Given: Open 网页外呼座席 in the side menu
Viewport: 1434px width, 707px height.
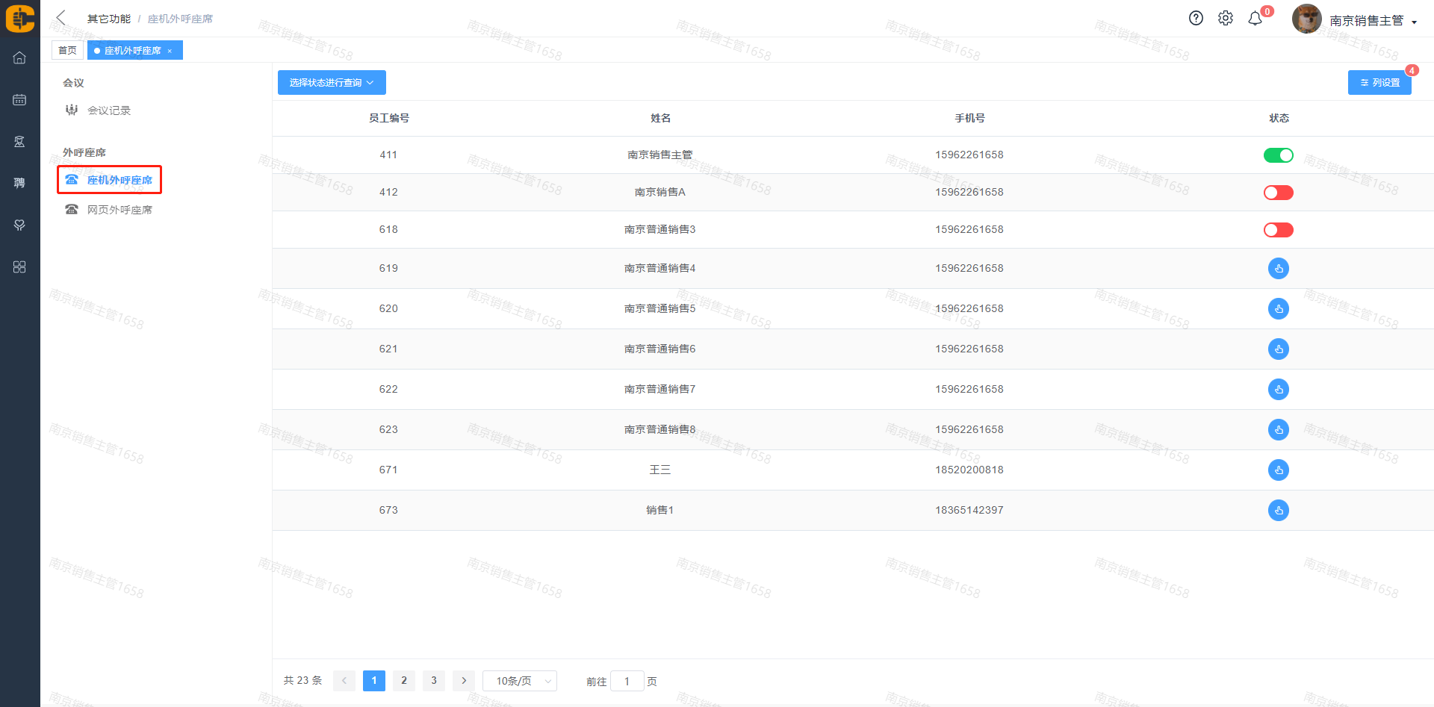Looking at the screenshot, I should 119,210.
